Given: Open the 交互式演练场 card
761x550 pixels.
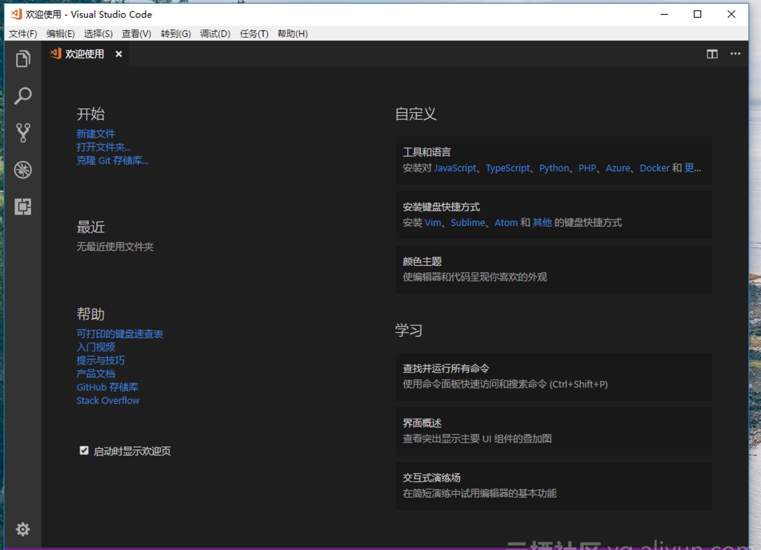Looking at the screenshot, I should (554, 486).
